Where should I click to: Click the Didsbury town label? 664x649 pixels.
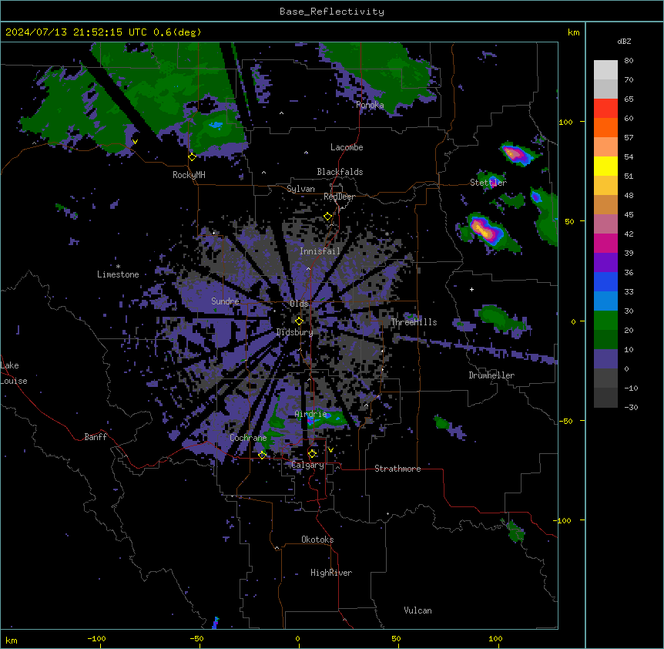click(x=295, y=332)
